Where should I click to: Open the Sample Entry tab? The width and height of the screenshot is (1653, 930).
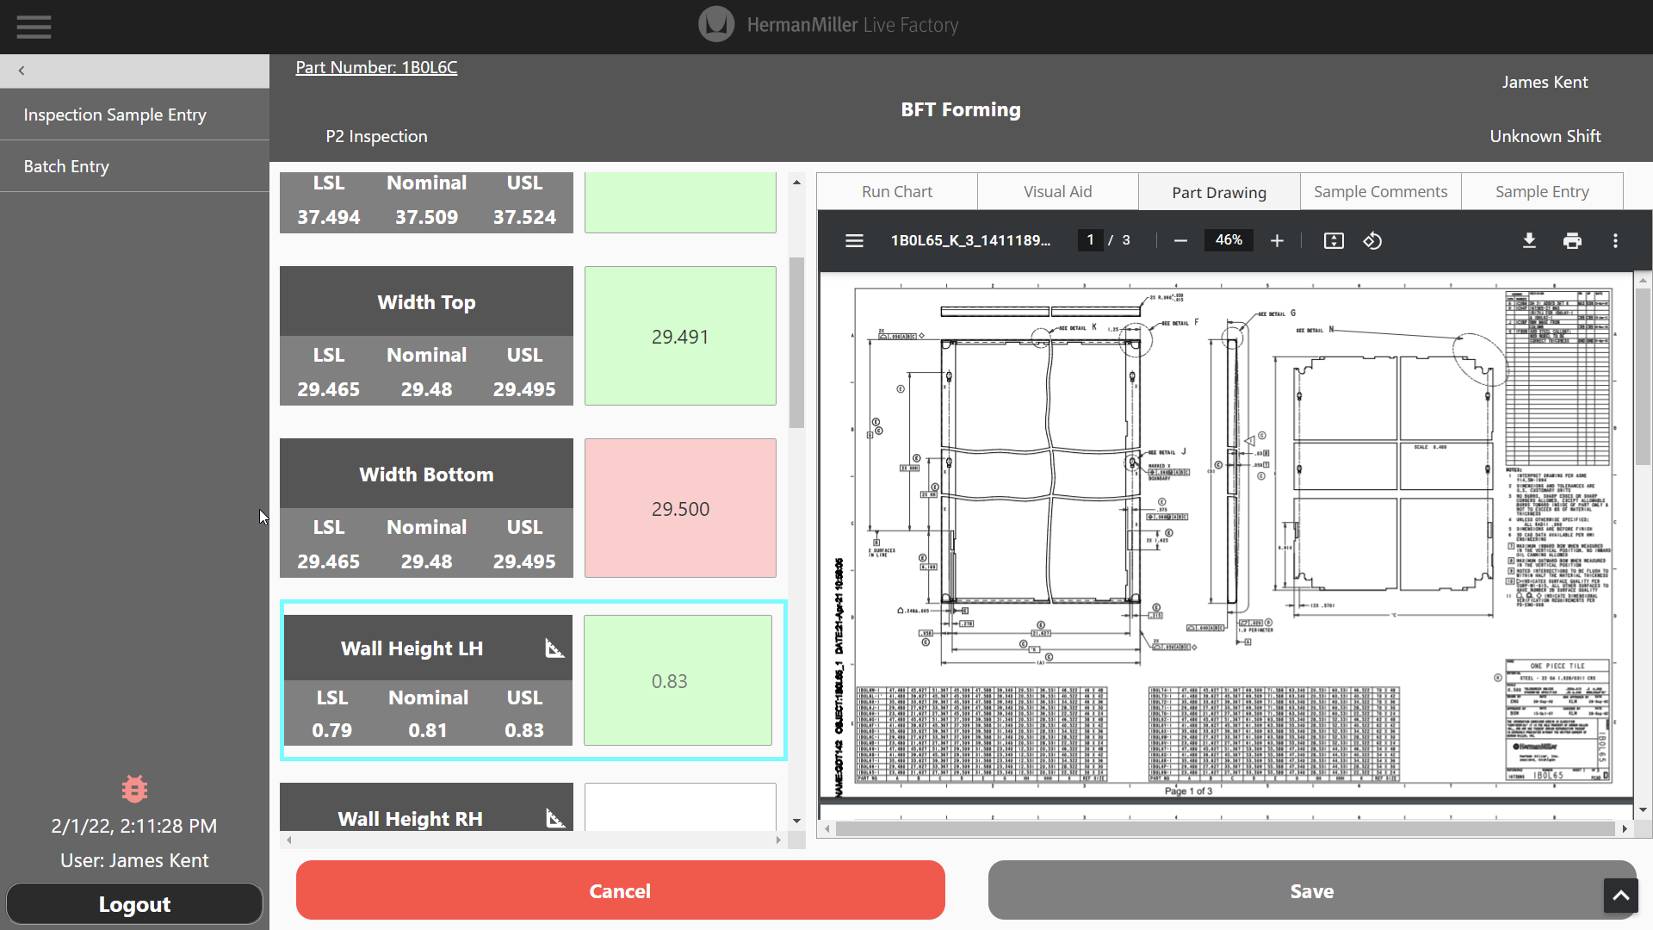point(1542,191)
